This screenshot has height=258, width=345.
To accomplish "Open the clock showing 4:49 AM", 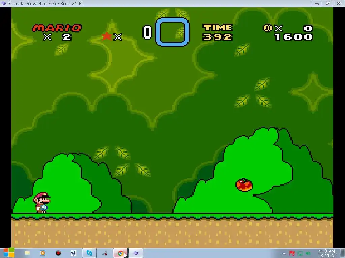I will 327,253.
